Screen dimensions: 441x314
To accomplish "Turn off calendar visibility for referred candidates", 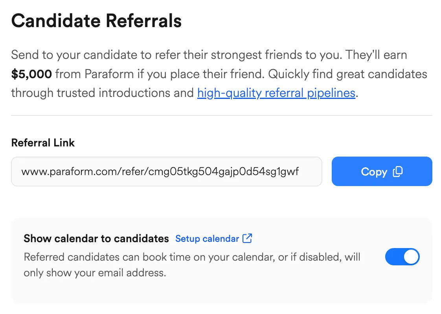I will pos(402,257).
